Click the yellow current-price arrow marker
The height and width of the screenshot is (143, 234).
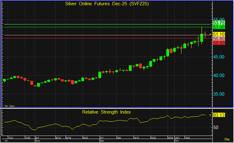[x=210, y=34]
